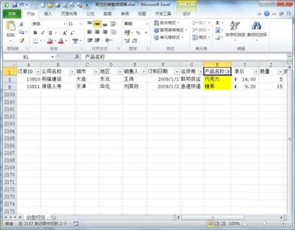Open Cell Styles menu
The width and height of the screenshot is (295, 230).
(x=169, y=37)
